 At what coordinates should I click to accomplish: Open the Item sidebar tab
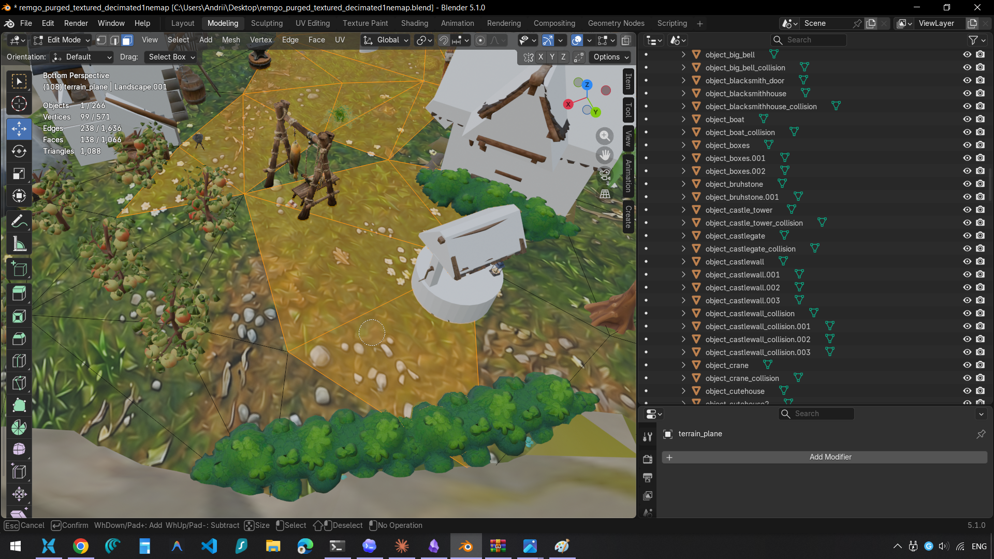(x=628, y=81)
